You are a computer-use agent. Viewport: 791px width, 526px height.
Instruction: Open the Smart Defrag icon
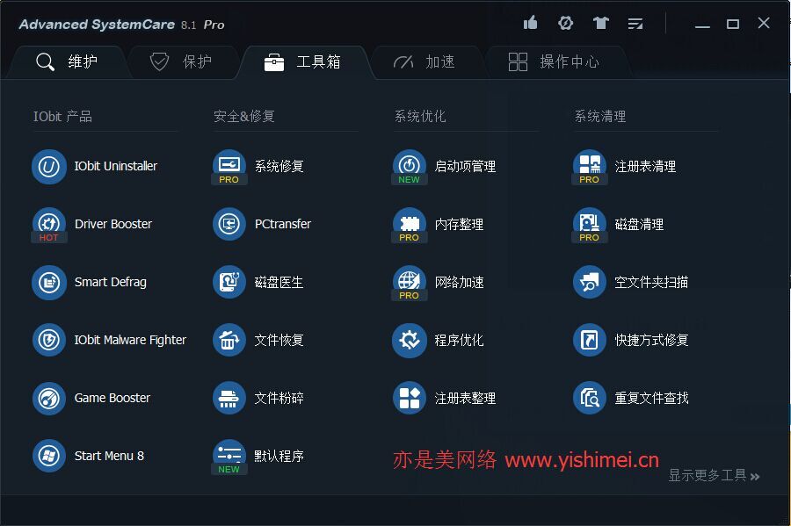[49, 282]
